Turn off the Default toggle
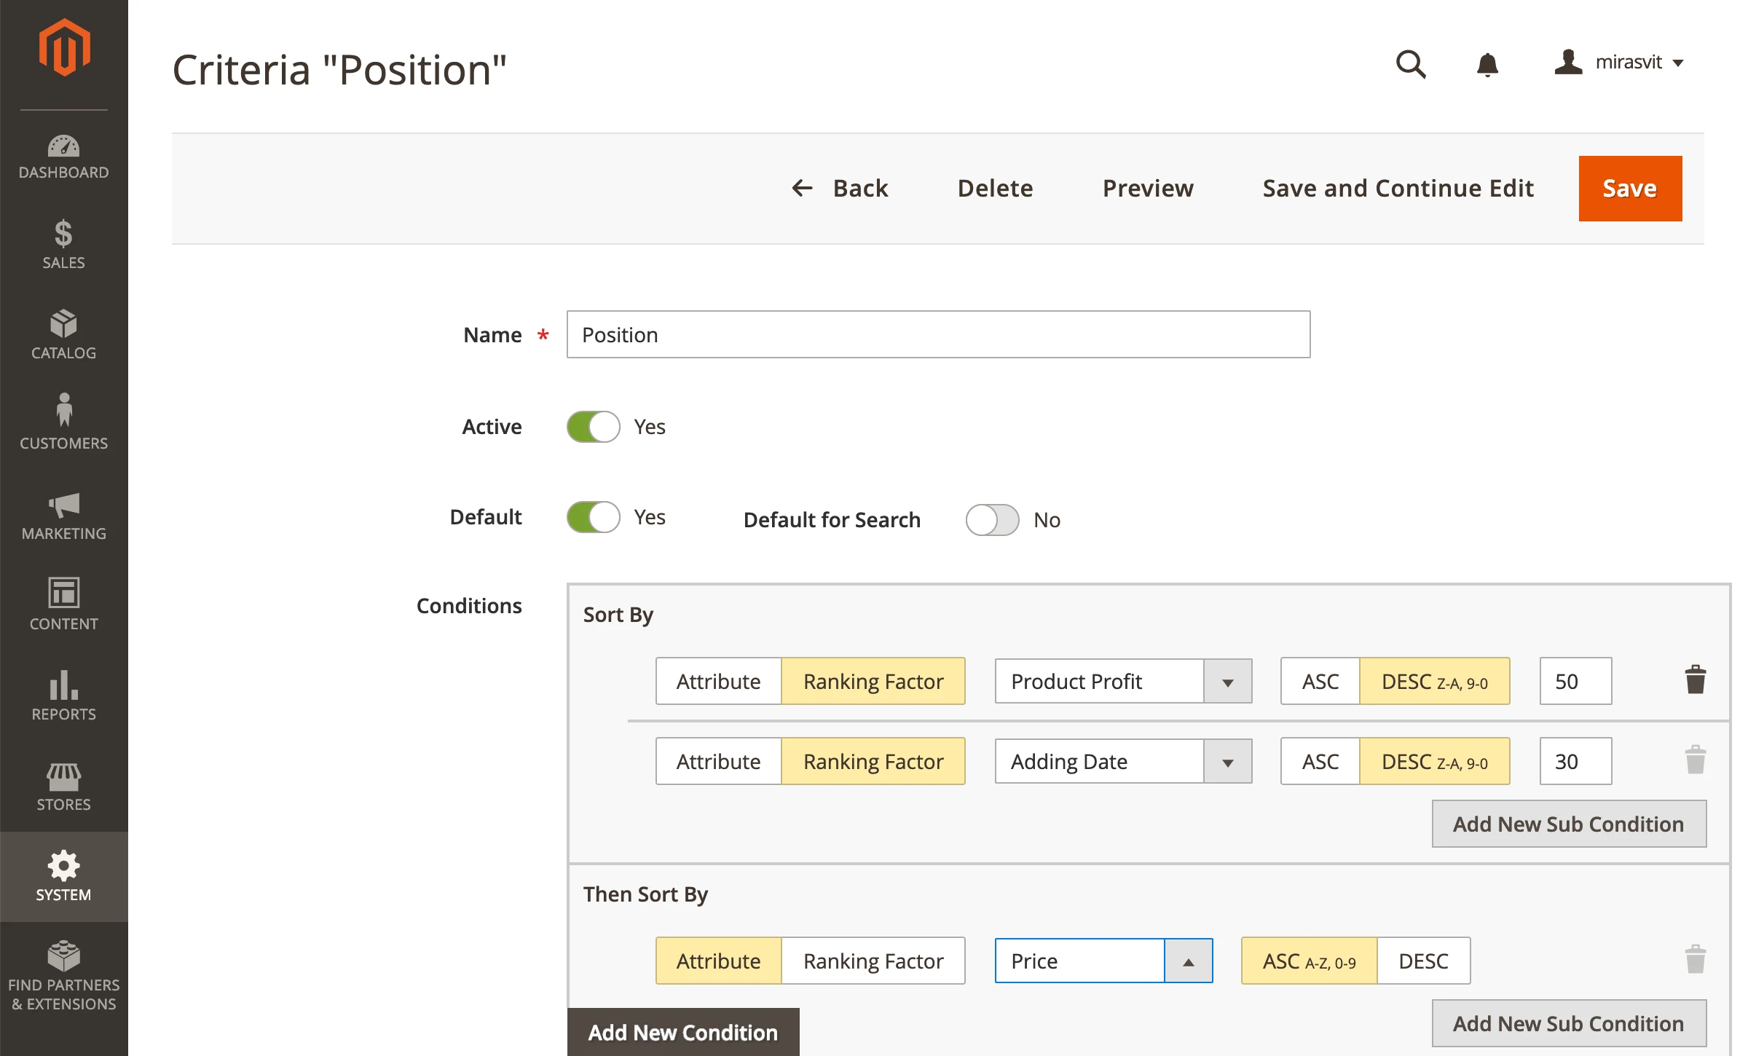This screenshot has width=1748, height=1056. click(593, 517)
